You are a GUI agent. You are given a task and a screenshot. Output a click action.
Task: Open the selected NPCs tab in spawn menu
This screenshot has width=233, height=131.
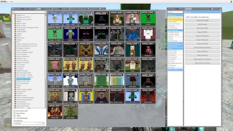point(38,9)
